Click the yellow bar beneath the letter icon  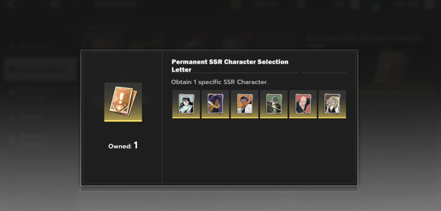click(x=123, y=121)
